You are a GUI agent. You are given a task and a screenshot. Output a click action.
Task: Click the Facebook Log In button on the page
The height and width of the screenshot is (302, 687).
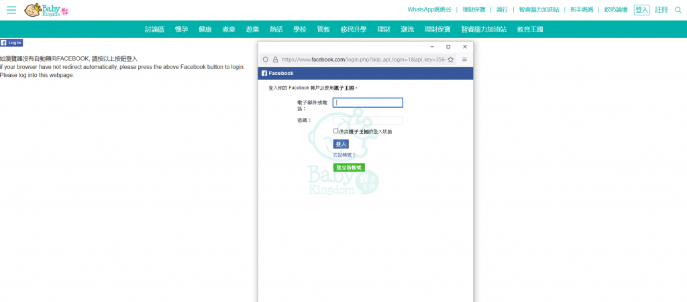pyautogui.click(x=11, y=42)
